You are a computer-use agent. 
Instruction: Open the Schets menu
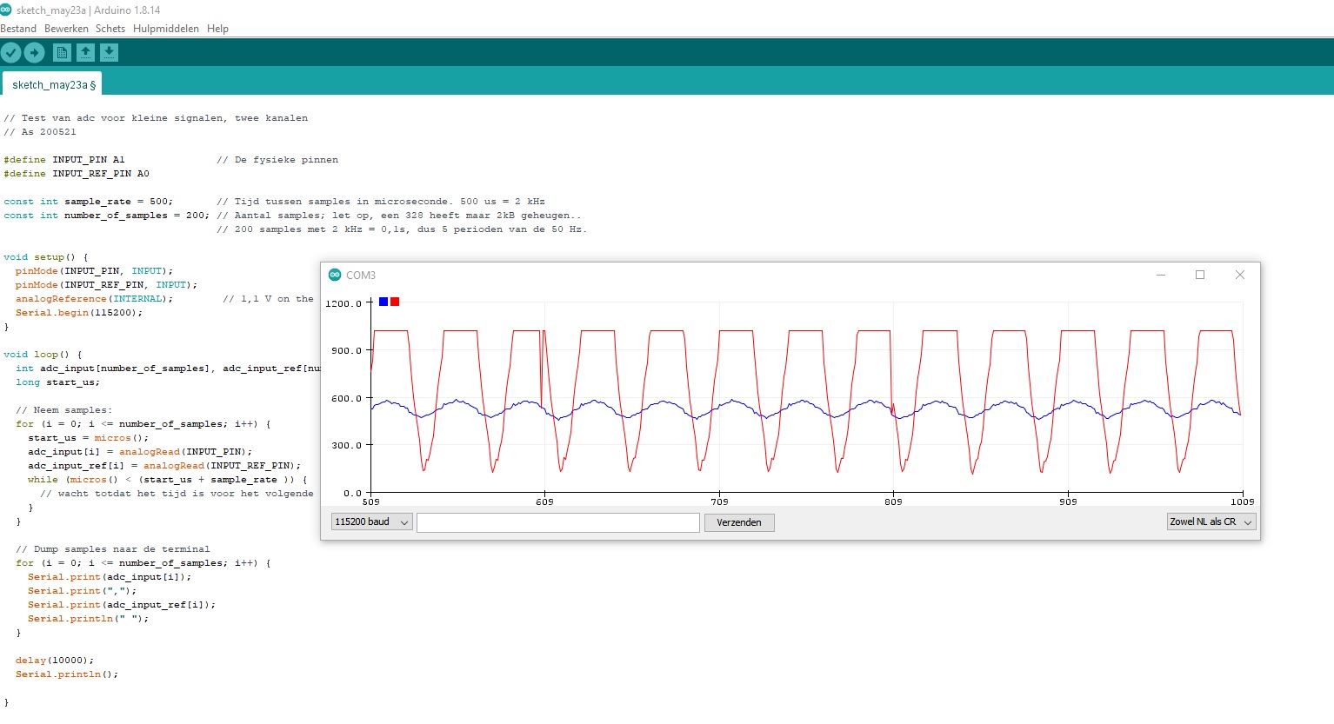point(110,29)
